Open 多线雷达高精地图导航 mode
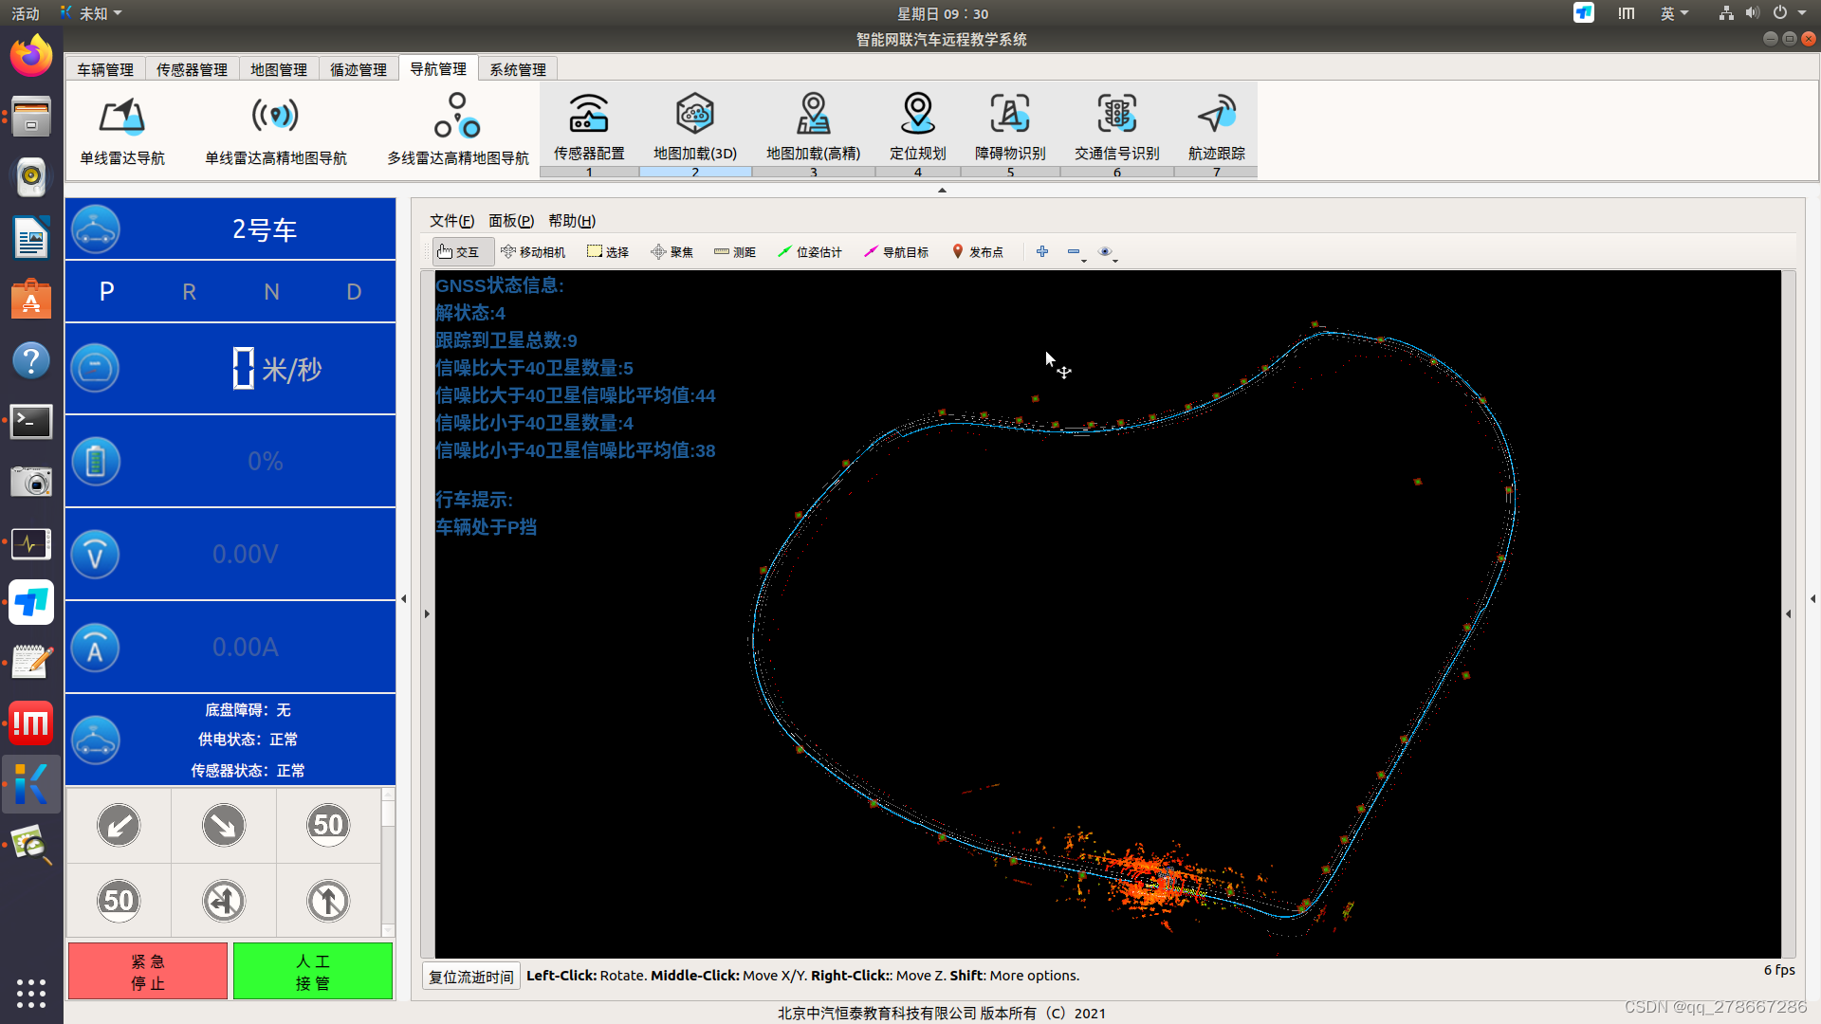 (x=458, y=131)
